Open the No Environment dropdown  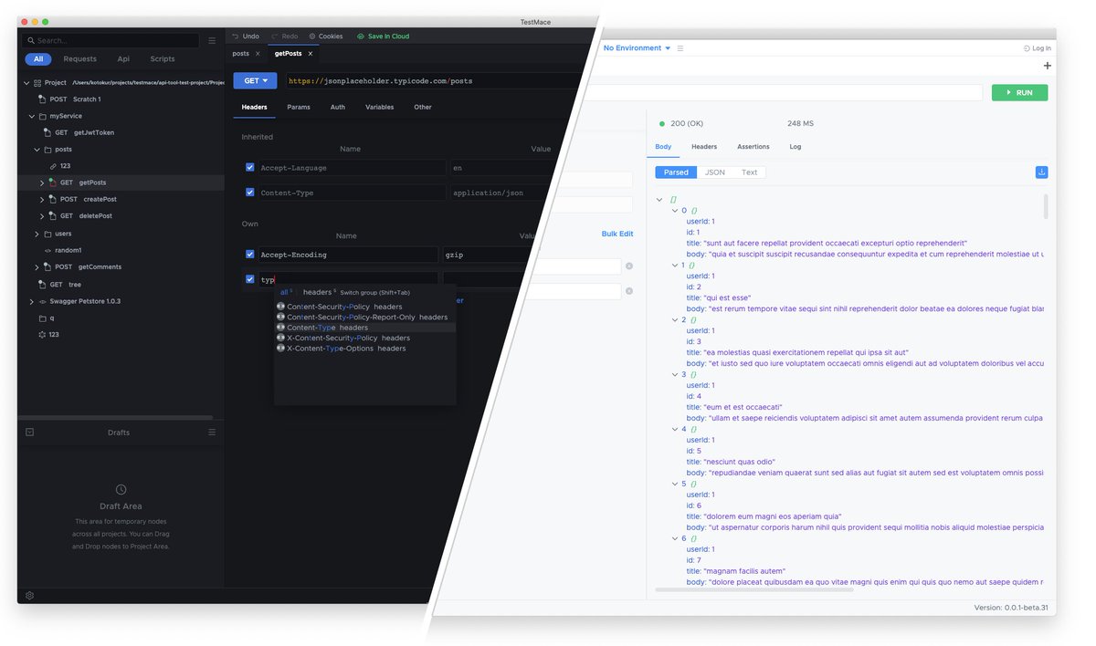click(x=637, y=48)
